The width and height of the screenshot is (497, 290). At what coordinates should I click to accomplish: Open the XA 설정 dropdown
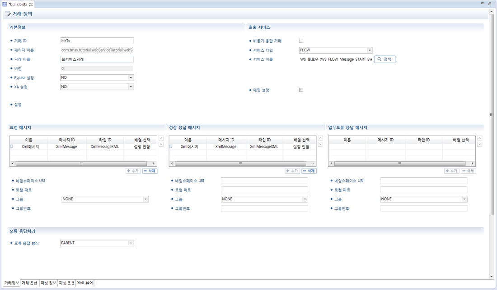pos(131,87)
